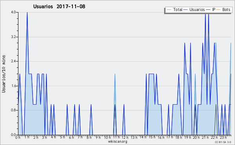Click the '8 h' x-axis label
This screenshot has height=145, width=235.
[x=89, y=137]
